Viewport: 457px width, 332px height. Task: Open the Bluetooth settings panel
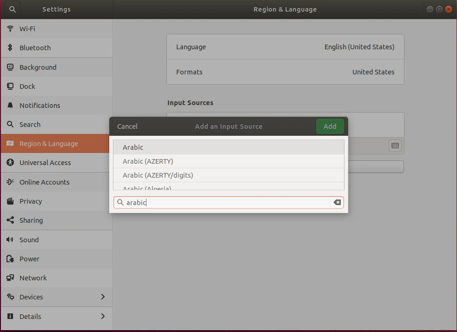click(57, 47)
